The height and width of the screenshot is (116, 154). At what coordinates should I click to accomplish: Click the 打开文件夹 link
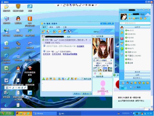tap(56, 54)
